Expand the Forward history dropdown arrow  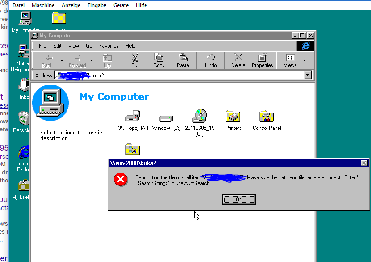tap(92, 60)
